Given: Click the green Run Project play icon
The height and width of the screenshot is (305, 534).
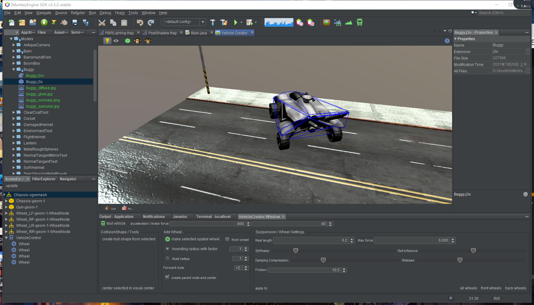Looking at the screenshot, I should point(235,22).
